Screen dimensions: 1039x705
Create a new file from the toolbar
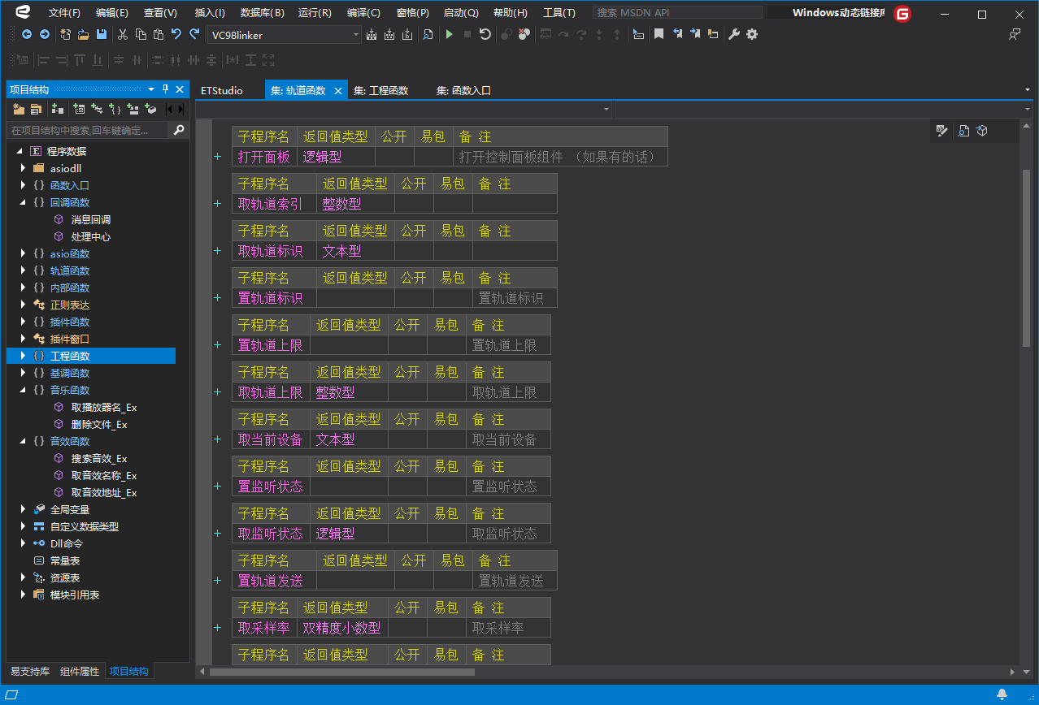coord(66,34)
